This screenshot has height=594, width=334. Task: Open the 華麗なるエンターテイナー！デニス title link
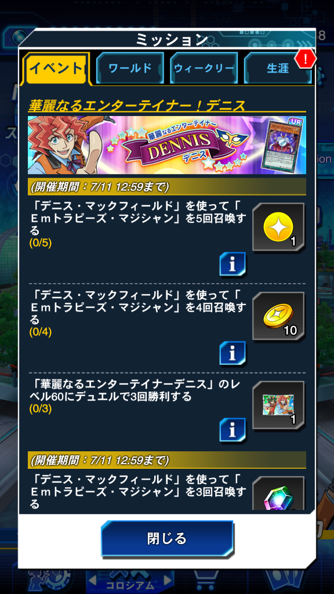pyautogui.click(x=137, y=106)
